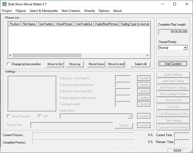Click the Complete Play Length time field
This screenshot has width=193, height=153.
coord(173,32)
